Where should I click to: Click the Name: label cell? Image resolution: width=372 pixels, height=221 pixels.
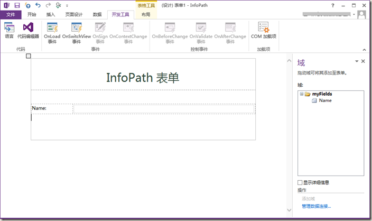coord(52,109)
